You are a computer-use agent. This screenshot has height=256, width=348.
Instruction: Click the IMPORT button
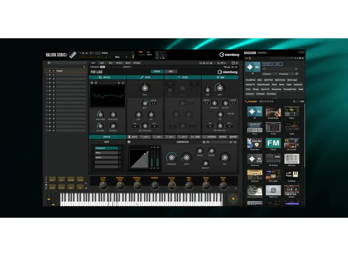click(233, 137)
